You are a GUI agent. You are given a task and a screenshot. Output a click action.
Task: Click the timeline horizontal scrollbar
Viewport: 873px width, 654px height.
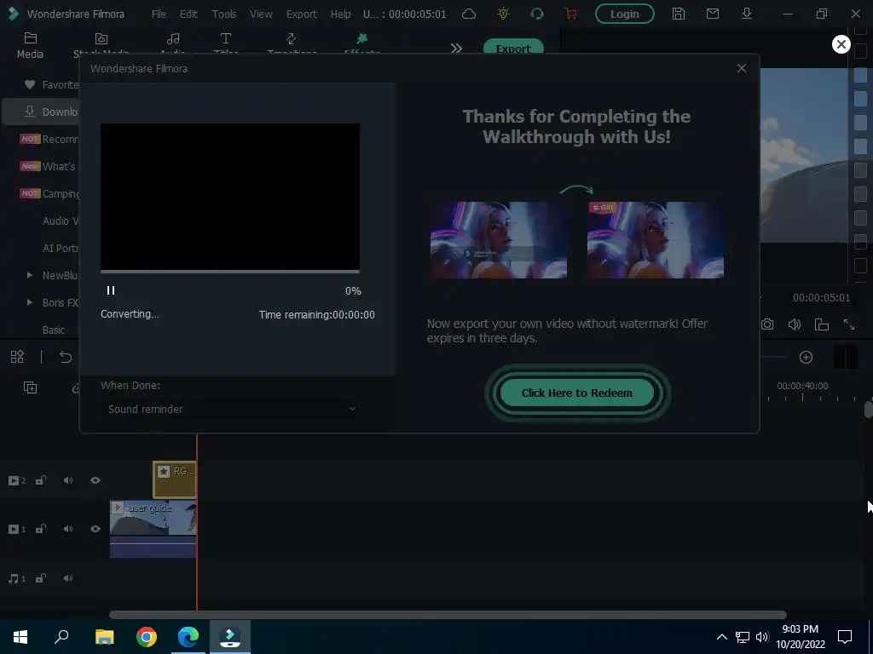click(x=448, y=615)
